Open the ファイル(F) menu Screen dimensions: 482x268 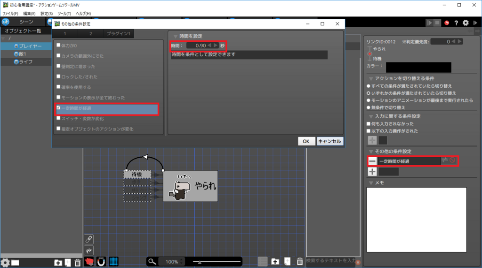coord(10,14)
